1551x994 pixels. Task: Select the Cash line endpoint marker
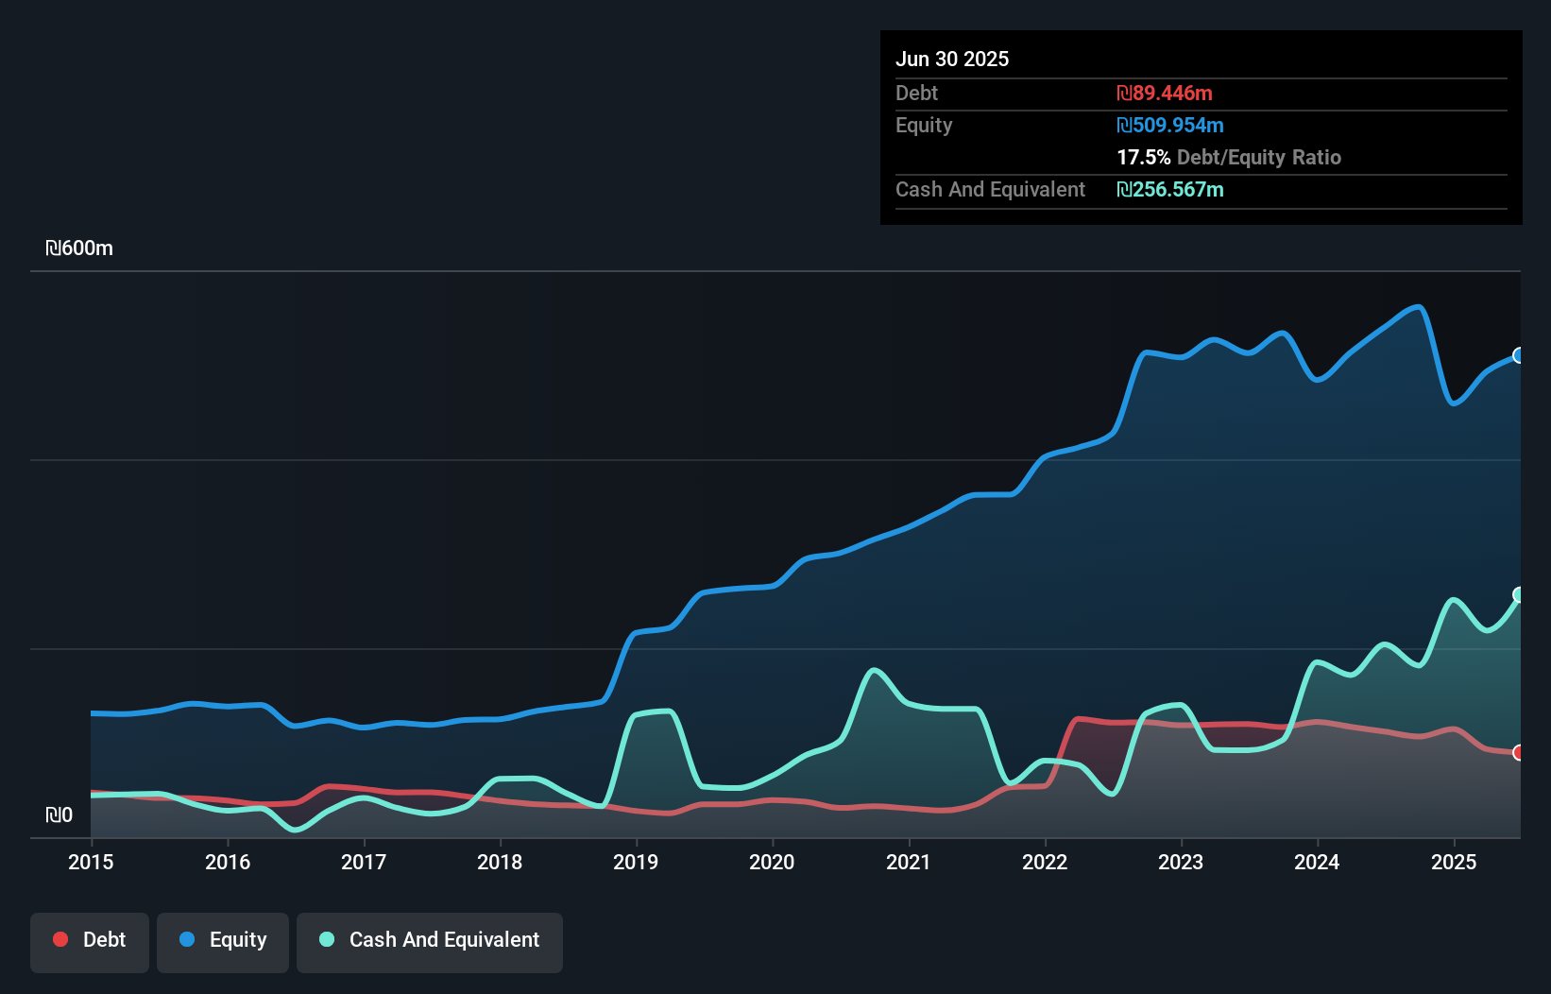(1519, 594)
